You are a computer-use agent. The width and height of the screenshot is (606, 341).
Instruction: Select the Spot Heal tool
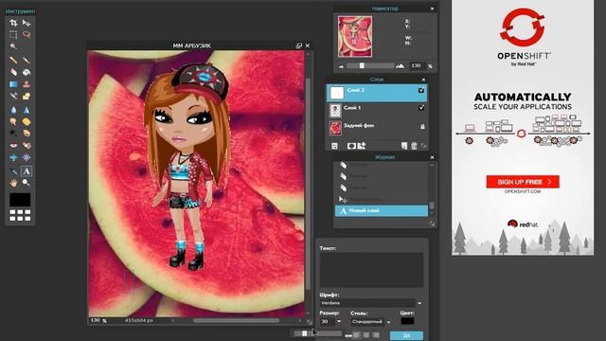27,145
